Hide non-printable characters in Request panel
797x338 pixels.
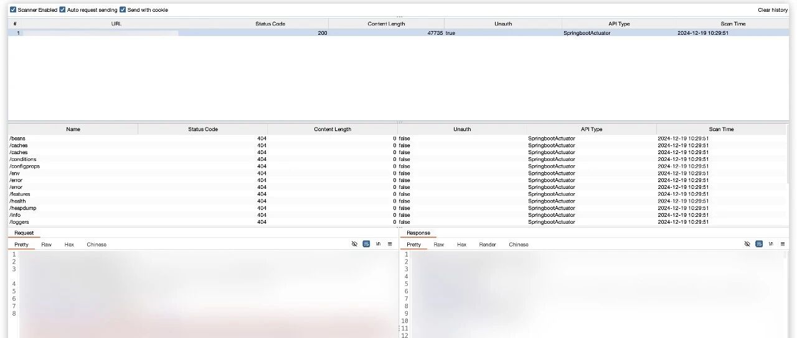click(354, 244)
